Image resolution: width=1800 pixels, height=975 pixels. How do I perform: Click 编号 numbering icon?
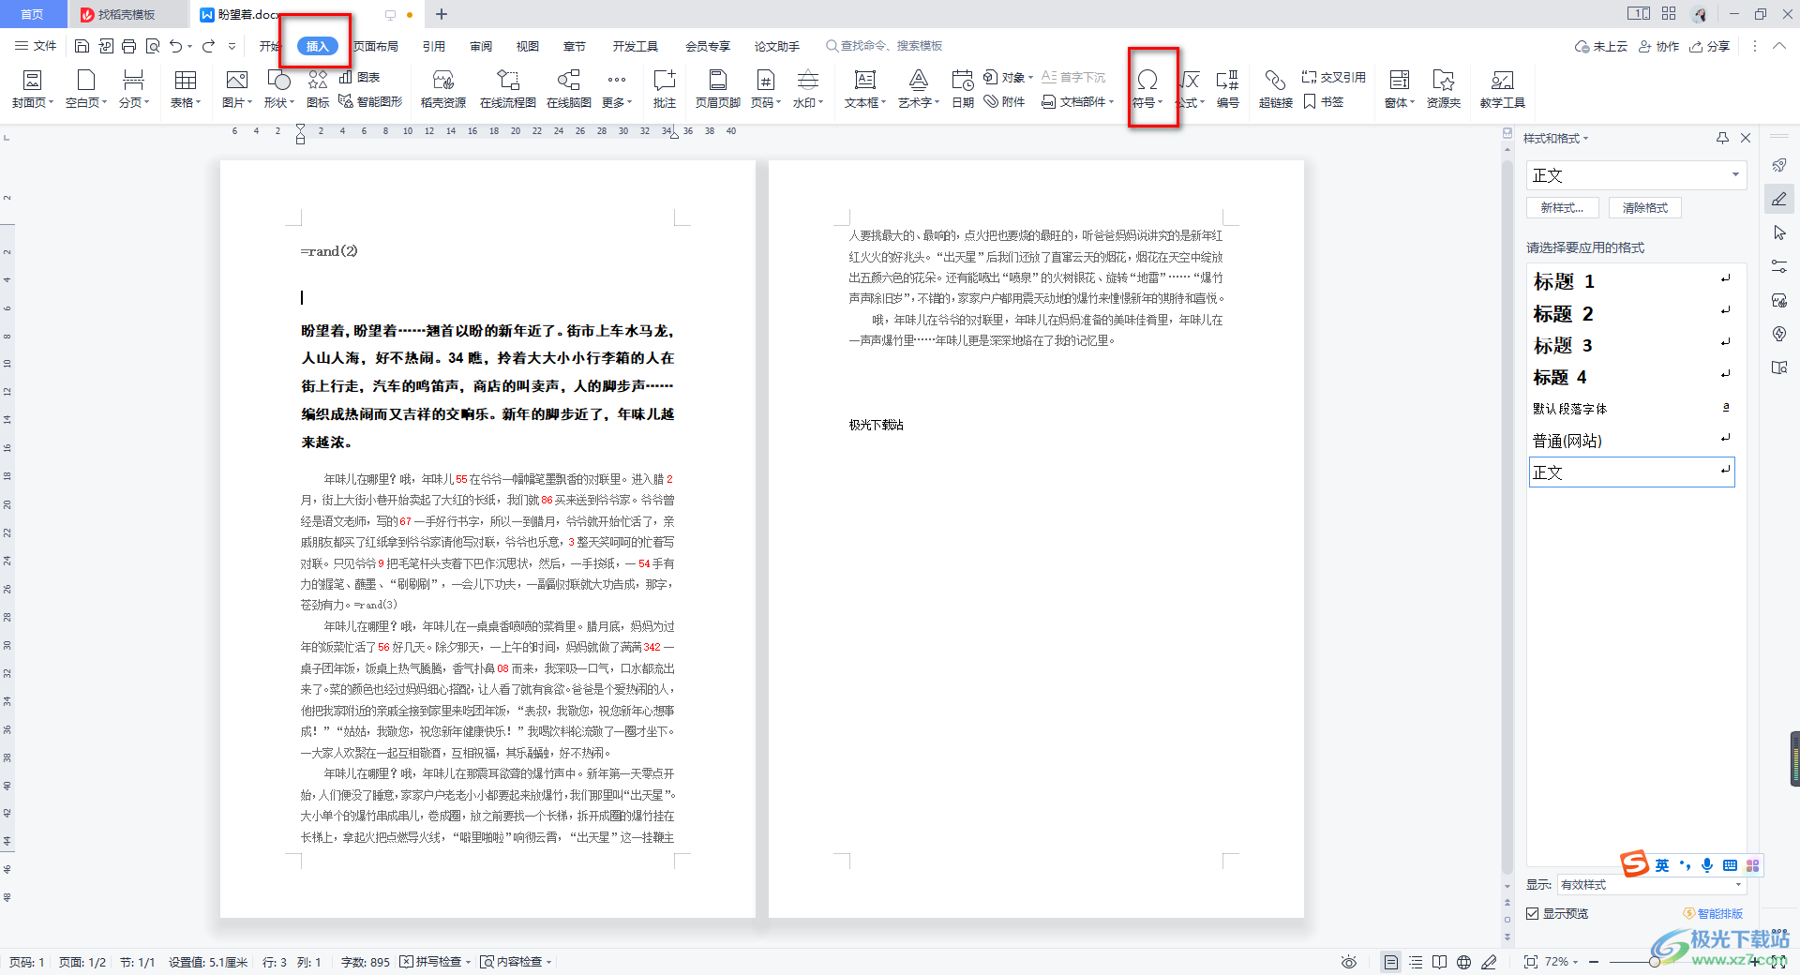(1227, 89)
